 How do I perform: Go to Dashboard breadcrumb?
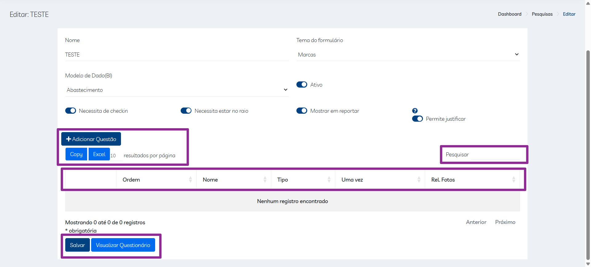coord(509,14)
